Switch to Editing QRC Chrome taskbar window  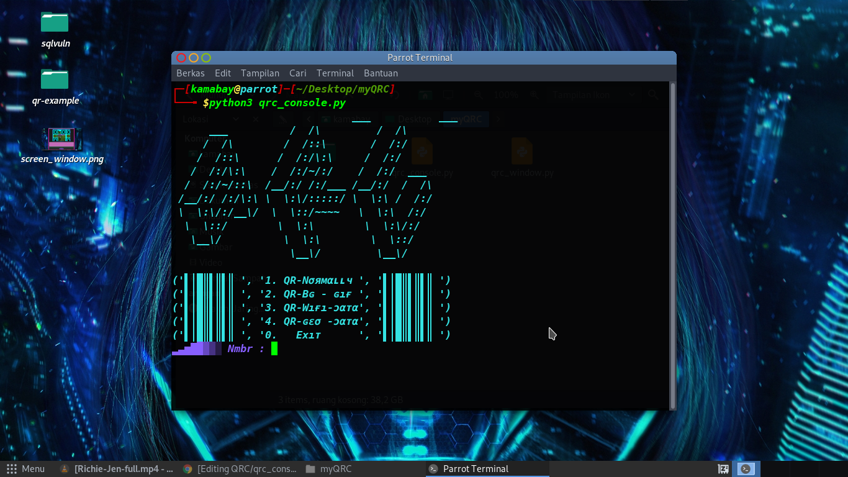pyautogui.click(x=240, y=469)
